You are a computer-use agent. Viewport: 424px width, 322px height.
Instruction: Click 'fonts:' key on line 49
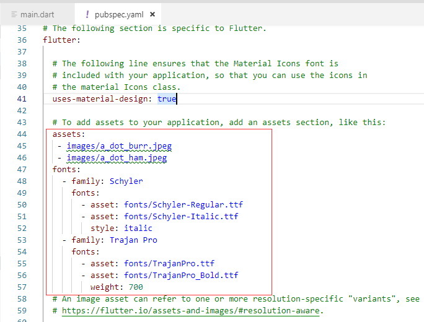coord(86,193)
